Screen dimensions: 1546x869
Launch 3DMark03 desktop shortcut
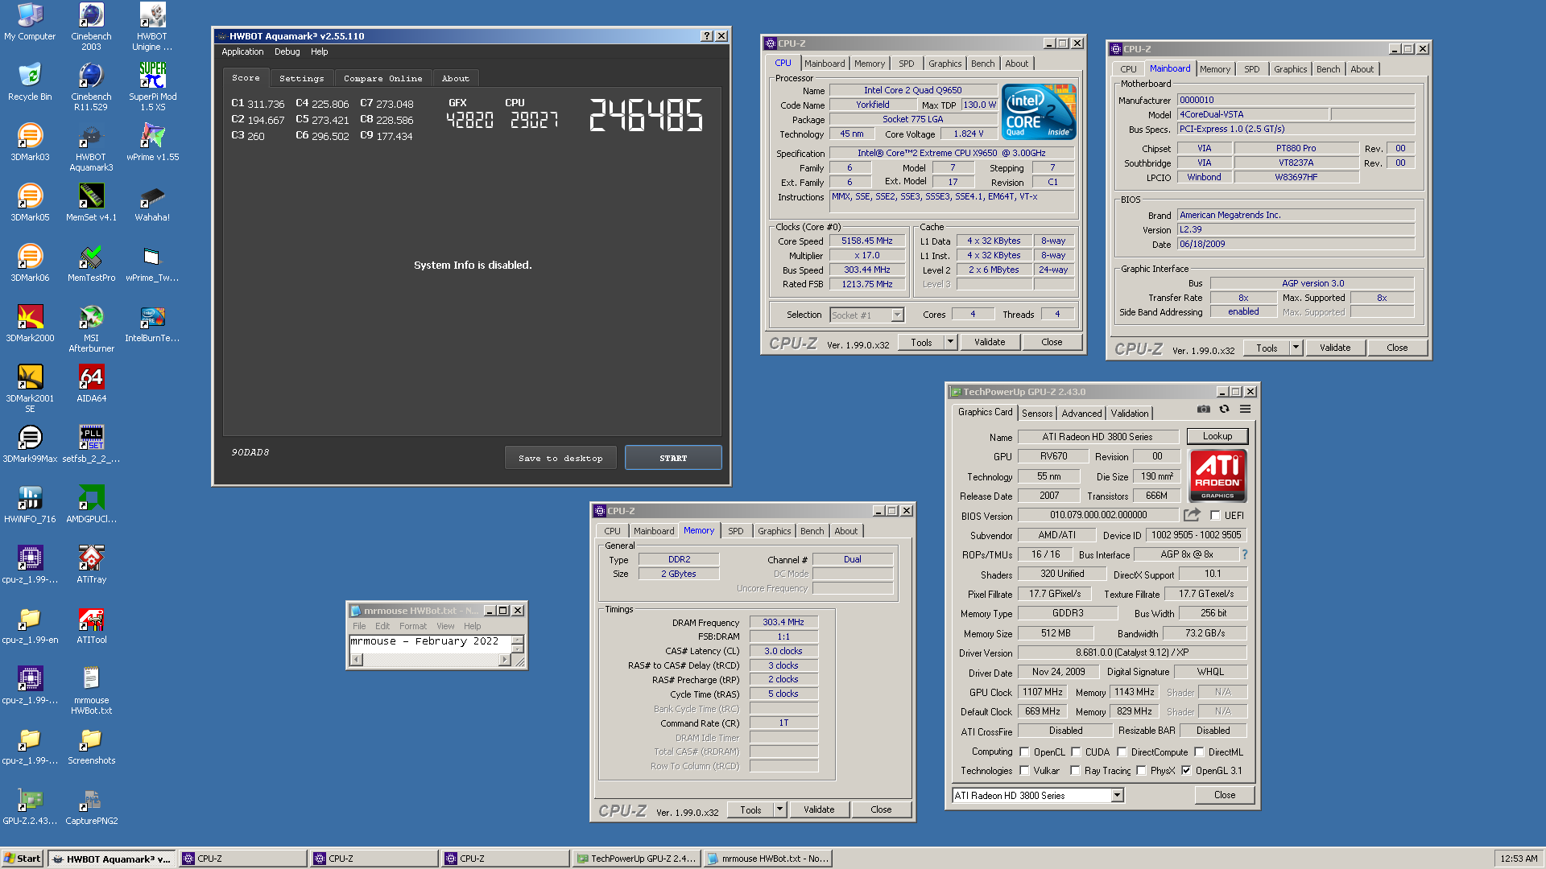(30, 142)
